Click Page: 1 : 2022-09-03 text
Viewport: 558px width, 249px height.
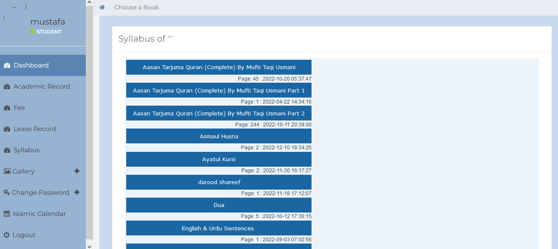coord(276,239)
